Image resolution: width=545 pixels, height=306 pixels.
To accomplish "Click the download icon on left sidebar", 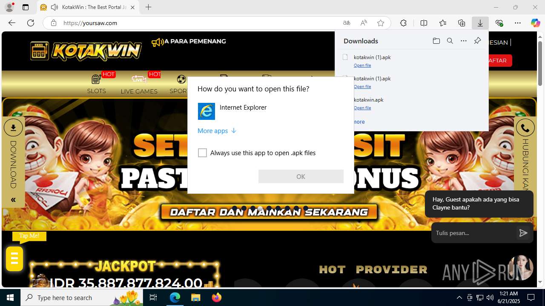I will point(13,127).
